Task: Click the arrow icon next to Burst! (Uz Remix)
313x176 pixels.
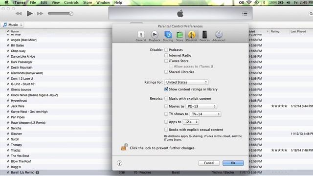Action: point(37,173)
